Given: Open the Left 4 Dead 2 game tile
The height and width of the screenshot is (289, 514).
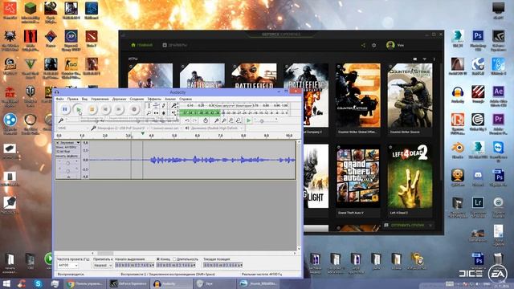Looking at the screenshot, I should (410, 180).
